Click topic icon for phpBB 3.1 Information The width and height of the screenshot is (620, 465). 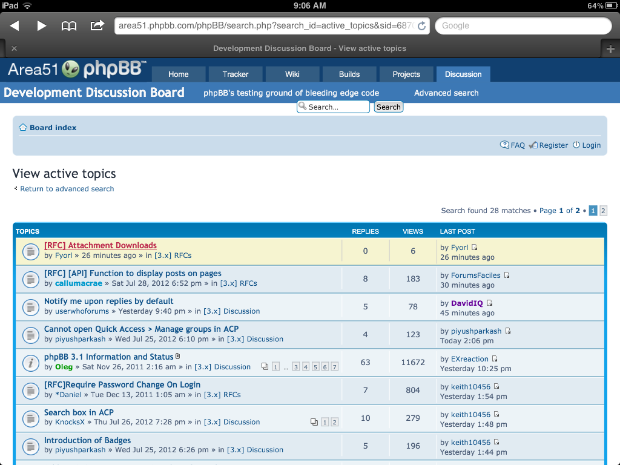pyautogui.click(x=30, y=362)
